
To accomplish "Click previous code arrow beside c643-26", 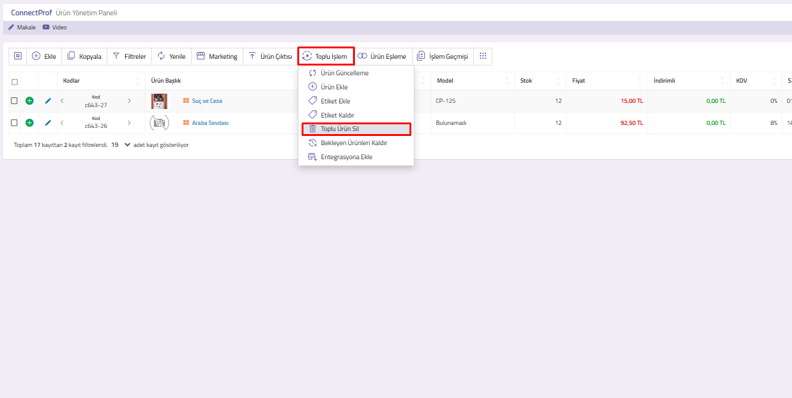I will pos(62,123).
